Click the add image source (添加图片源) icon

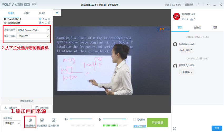[53, 120]
